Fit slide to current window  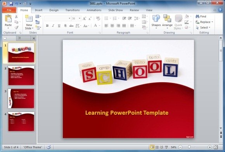click(x=216, y=147)
